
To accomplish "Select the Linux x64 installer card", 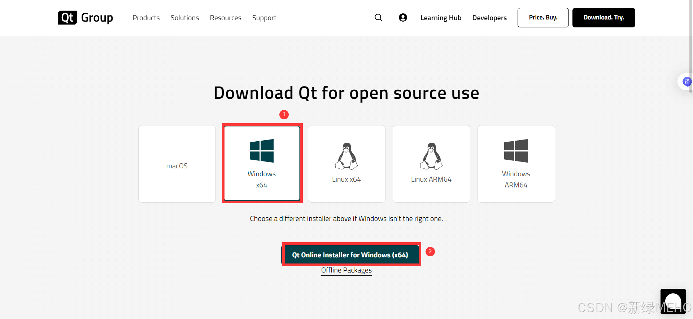I will (x=346, y=164).
